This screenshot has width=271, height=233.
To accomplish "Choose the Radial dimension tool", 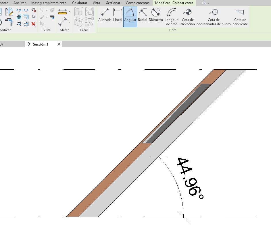I will (143, 15).
